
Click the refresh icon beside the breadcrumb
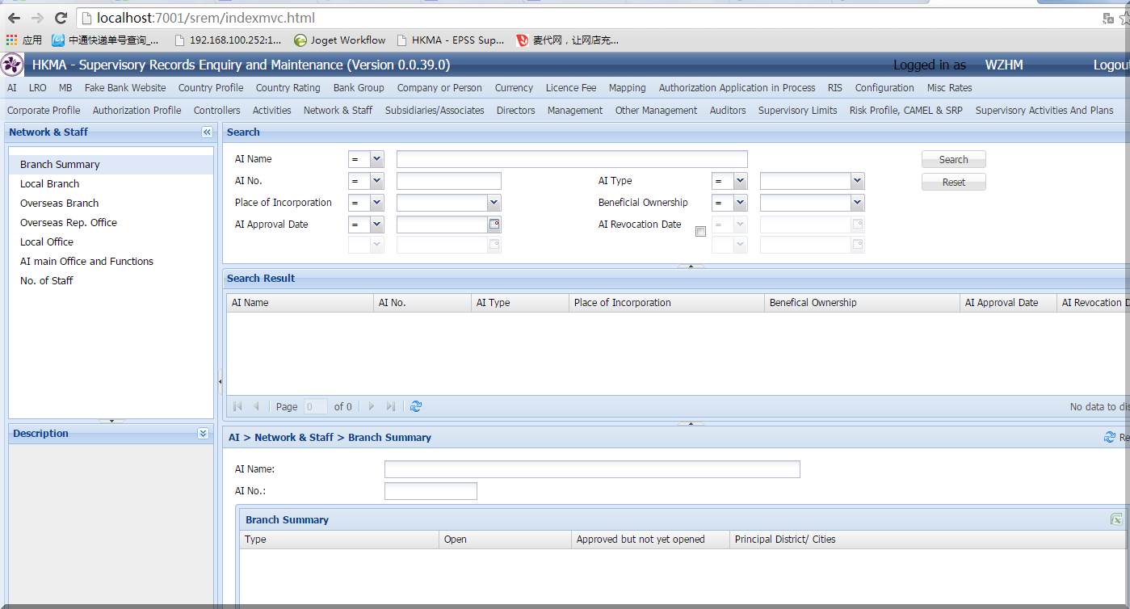(1109, 437)
